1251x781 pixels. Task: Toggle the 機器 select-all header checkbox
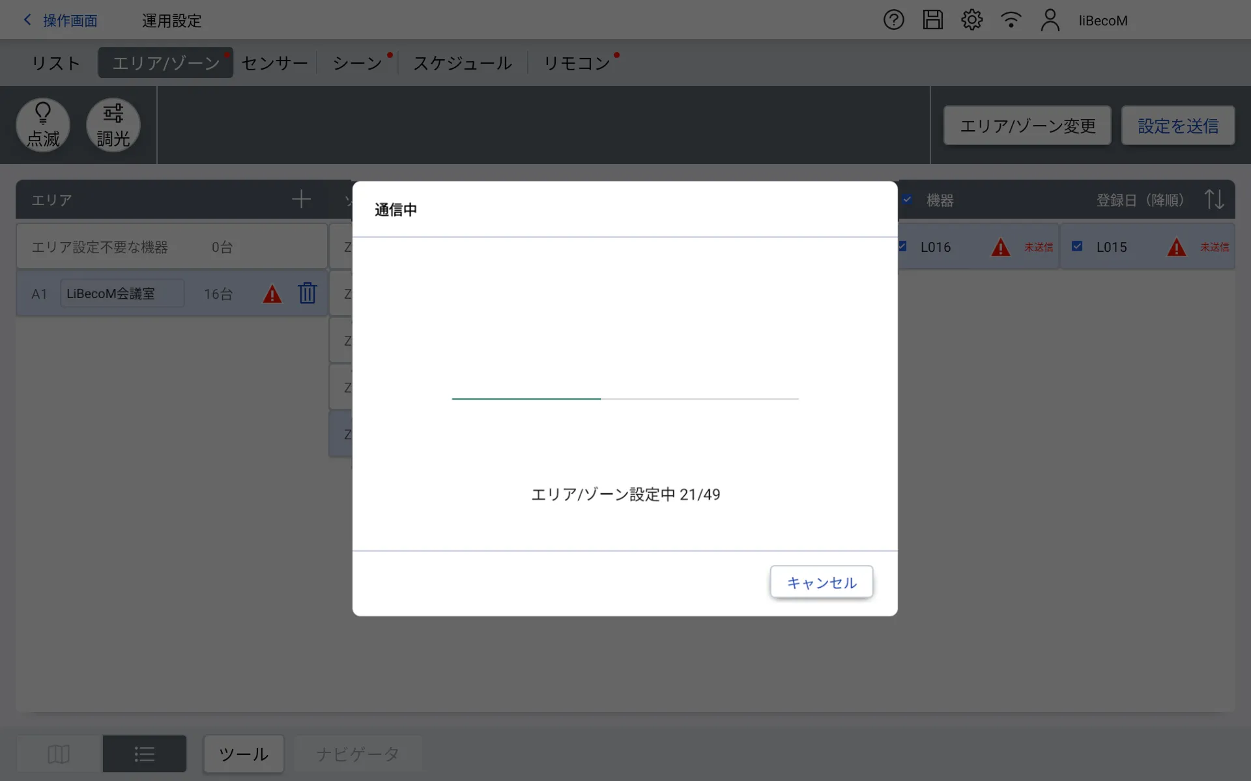907,200
